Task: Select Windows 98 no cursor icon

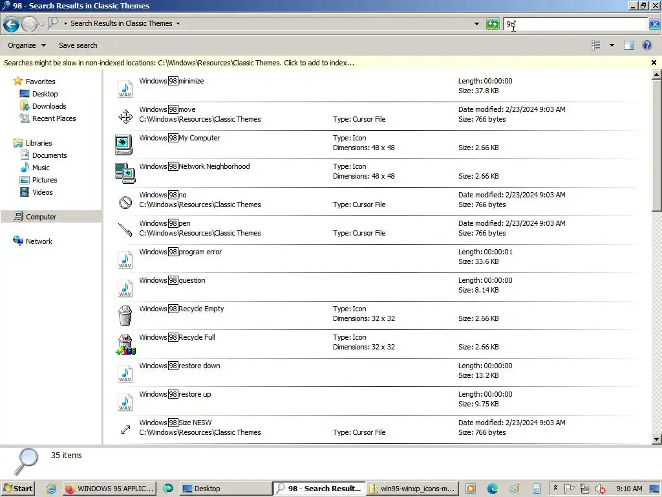Action: click(125, 203)
